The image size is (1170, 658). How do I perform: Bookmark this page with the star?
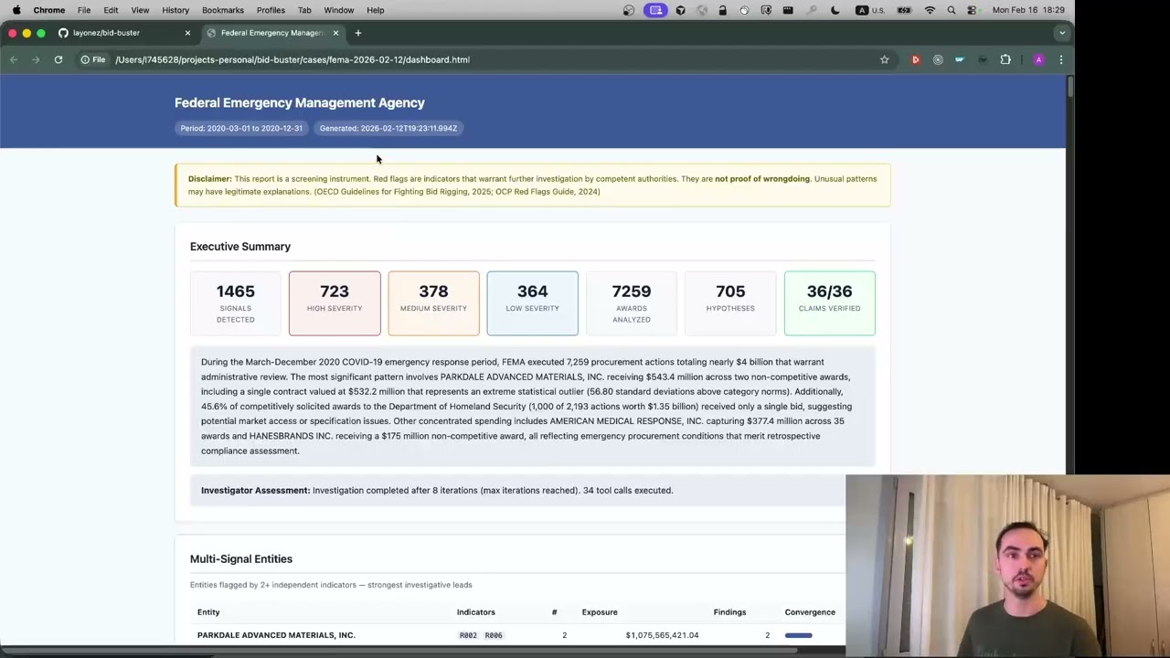[884, 59]
